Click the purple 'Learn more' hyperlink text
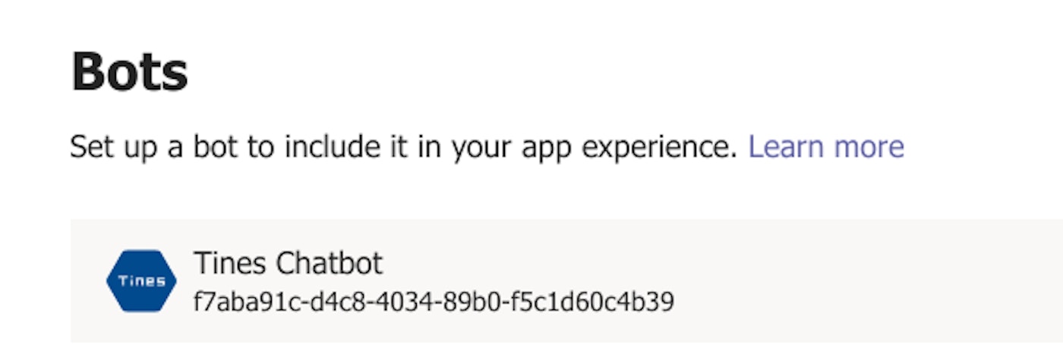Image resolution: width=1063 pixels, height=364 pixels. tap(826, 147)
